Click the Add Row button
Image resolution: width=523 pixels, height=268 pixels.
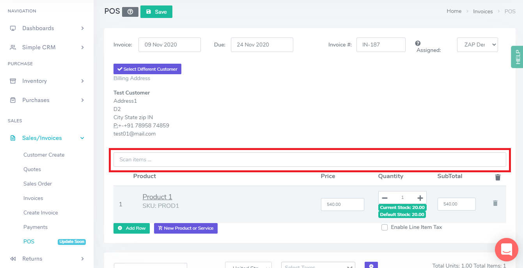pyautogui.click(x=131, y=228)
